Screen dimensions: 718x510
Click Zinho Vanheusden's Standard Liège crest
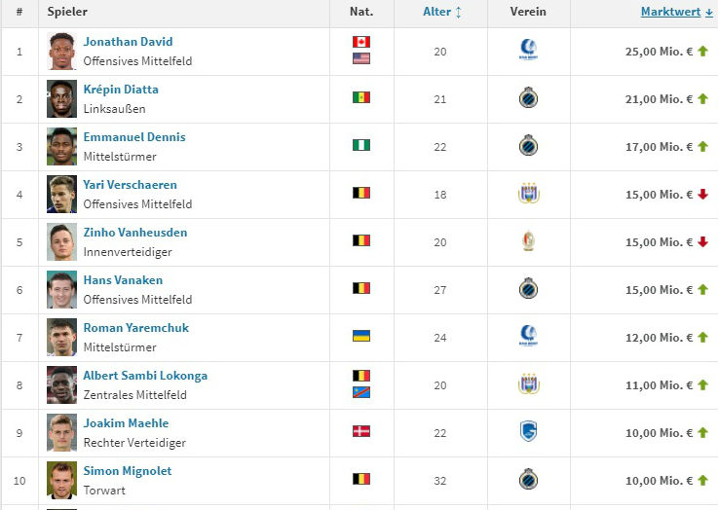[x=528, y=241]
